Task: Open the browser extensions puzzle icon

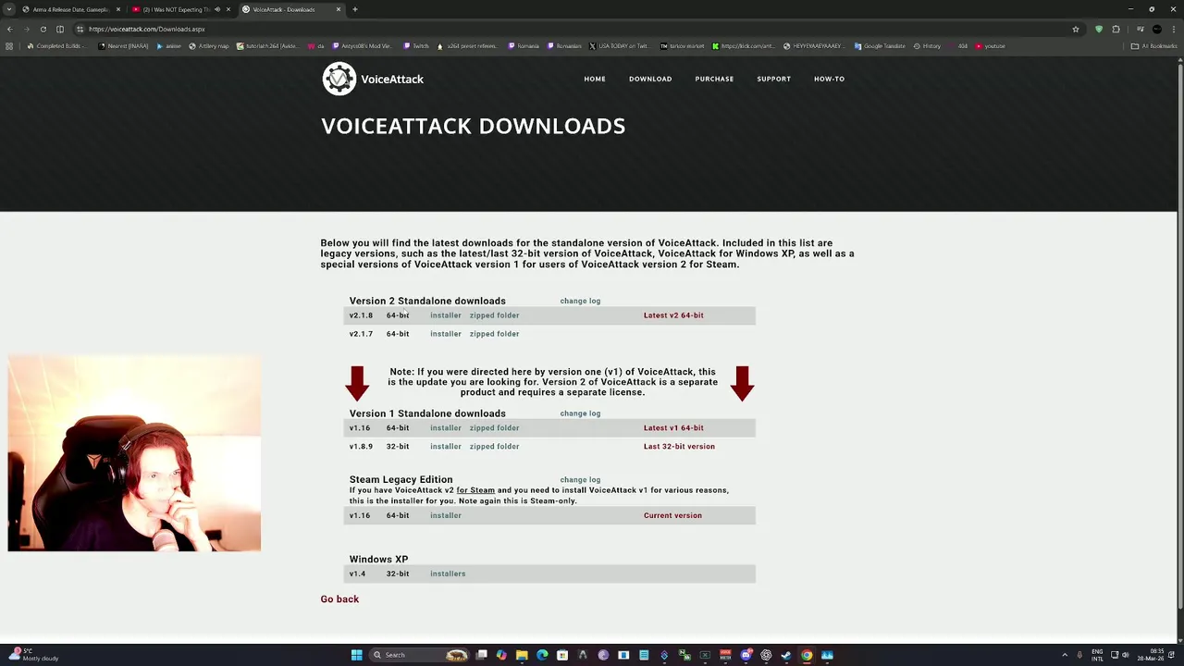Action: point(1116,29)
